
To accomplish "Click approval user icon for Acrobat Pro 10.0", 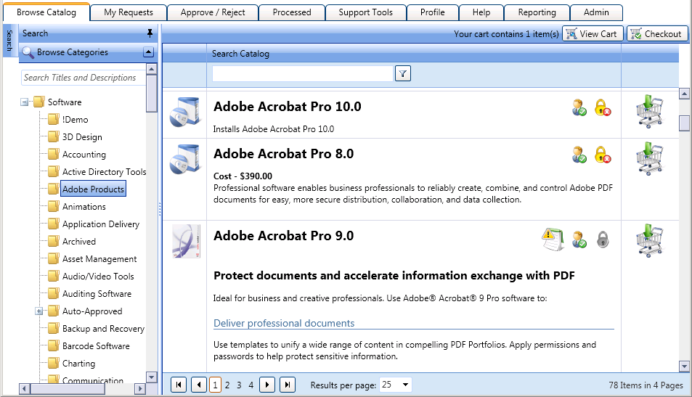I will point(579,107).
